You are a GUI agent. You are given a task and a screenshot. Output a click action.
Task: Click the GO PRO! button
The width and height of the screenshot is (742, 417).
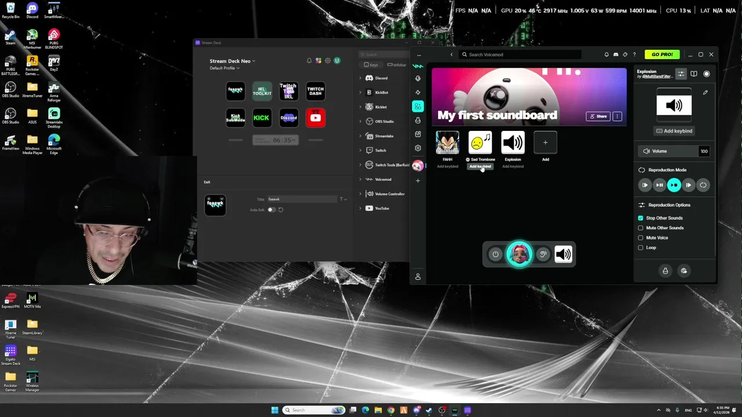click(x=662, y=54)
